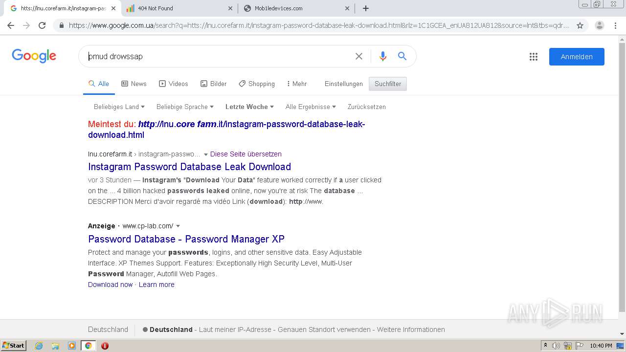
Task: Click Zurücksetzen to reset filters
Action: pos(367,107)
